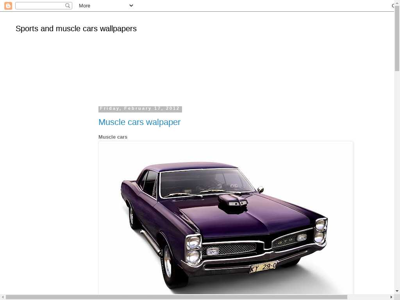This screenshot has height=300, width=400.
Task: Expand the chevron next to More
Action: [131, 5]
